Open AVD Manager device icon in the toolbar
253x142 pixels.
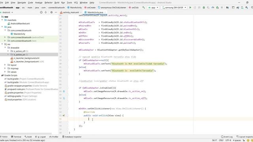pyautogui.click(x=242, y=7)
